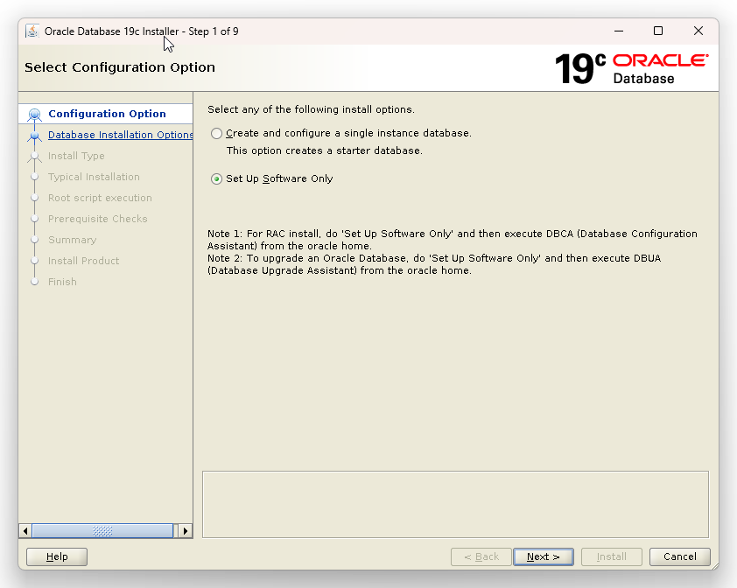This screenshot has height=588, width=737.
Task: Minimize the installer window
Action: click(x=619, y=31)
